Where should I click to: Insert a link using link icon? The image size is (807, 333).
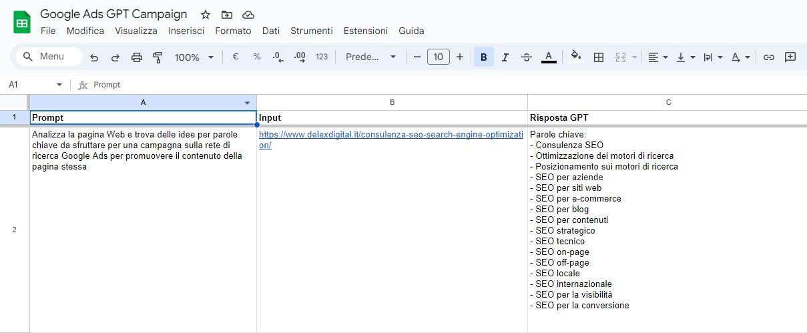click(769, 57)
